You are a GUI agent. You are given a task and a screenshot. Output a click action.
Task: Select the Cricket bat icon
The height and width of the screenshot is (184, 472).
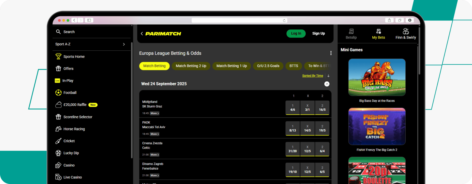58,141
